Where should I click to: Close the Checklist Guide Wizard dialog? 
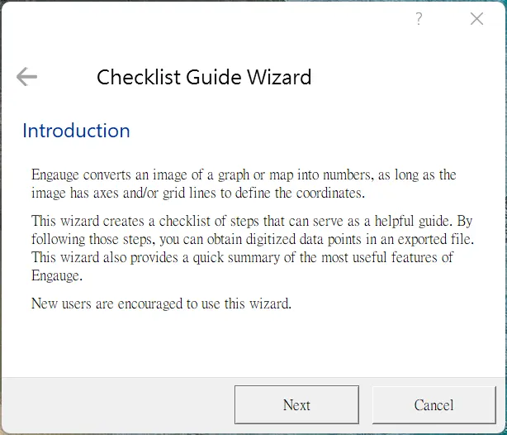click(x=476, y=19)
